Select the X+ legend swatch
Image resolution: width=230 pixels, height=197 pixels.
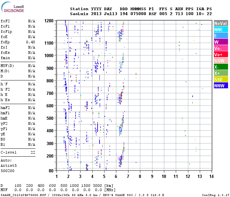(x=221, y=73)
